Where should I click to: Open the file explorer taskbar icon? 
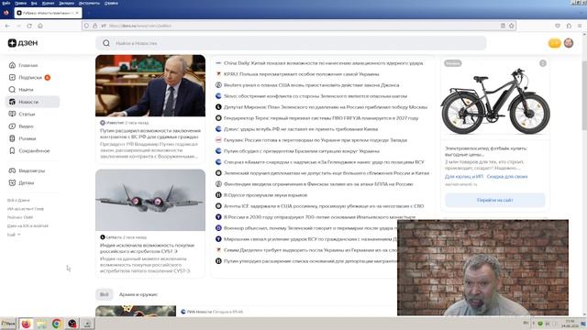click(x=41, y=324)
